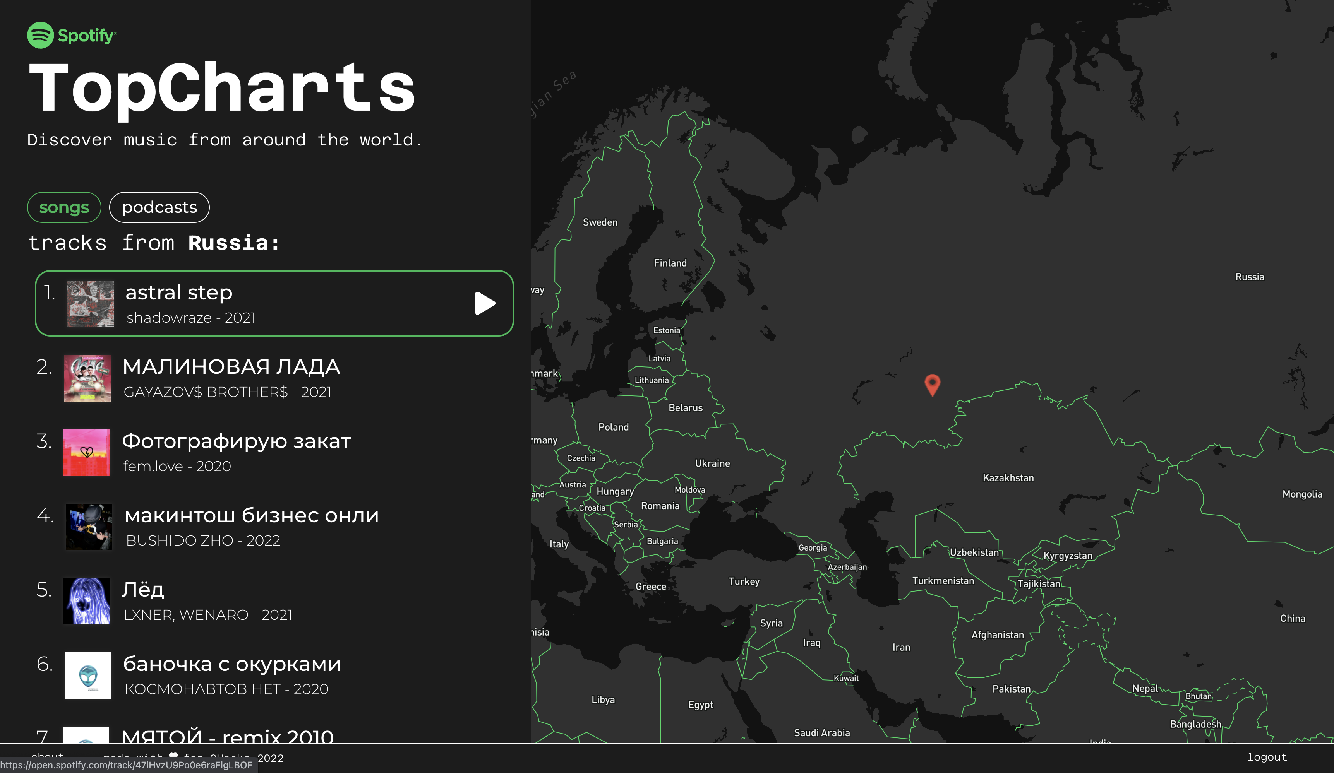Click the alien cover of баночка с окурками

tap(88, 675)
